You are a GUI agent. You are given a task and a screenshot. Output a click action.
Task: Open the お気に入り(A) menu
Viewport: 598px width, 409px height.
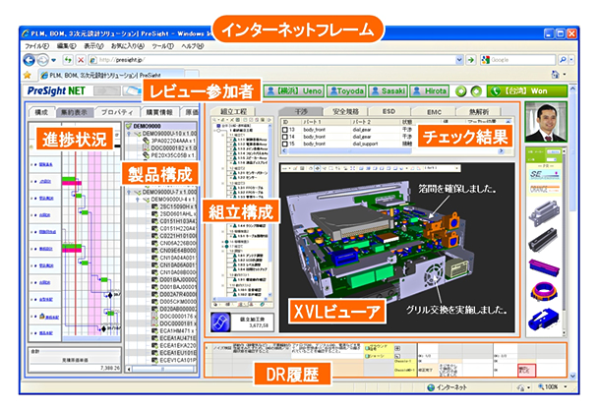click(128, 46)
